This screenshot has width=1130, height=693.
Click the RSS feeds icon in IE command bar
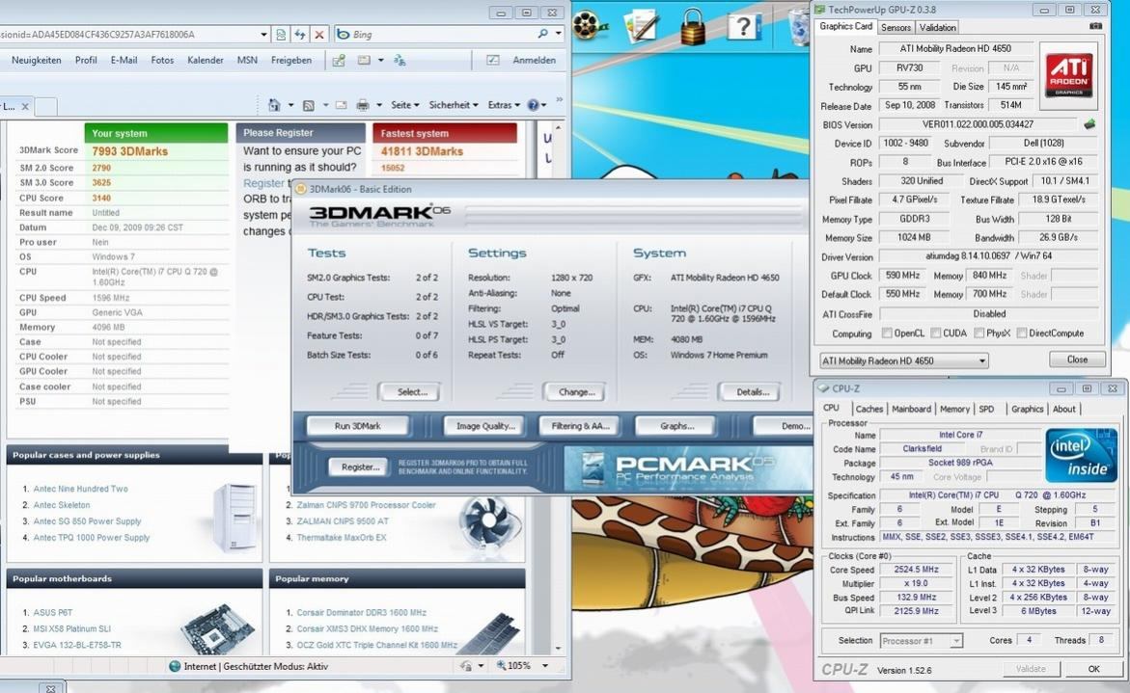(309, 105)
